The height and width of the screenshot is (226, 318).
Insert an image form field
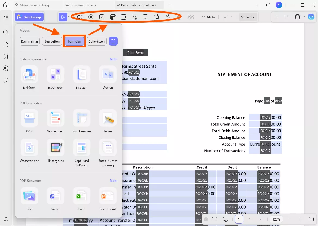click(145, 17)
